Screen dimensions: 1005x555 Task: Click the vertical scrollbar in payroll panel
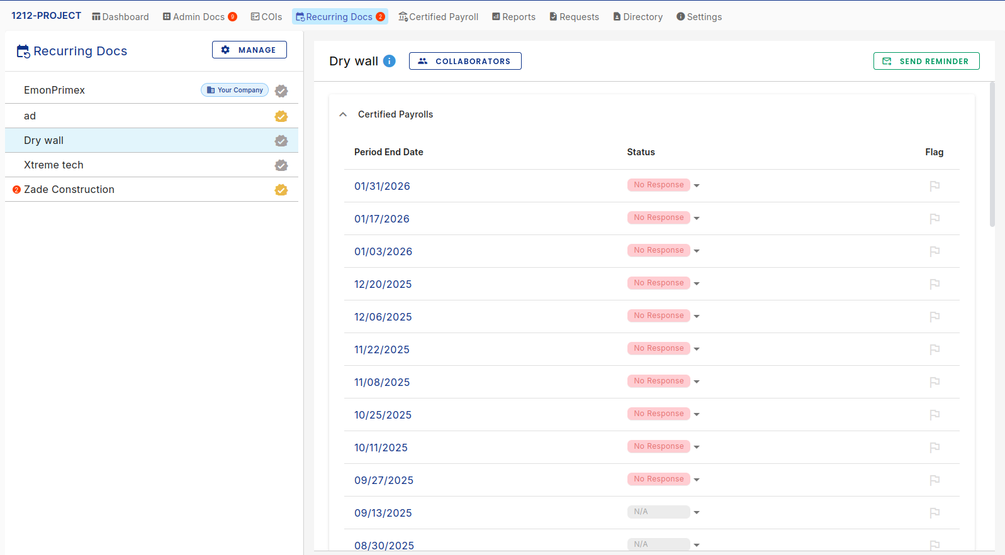coord(992,154)
